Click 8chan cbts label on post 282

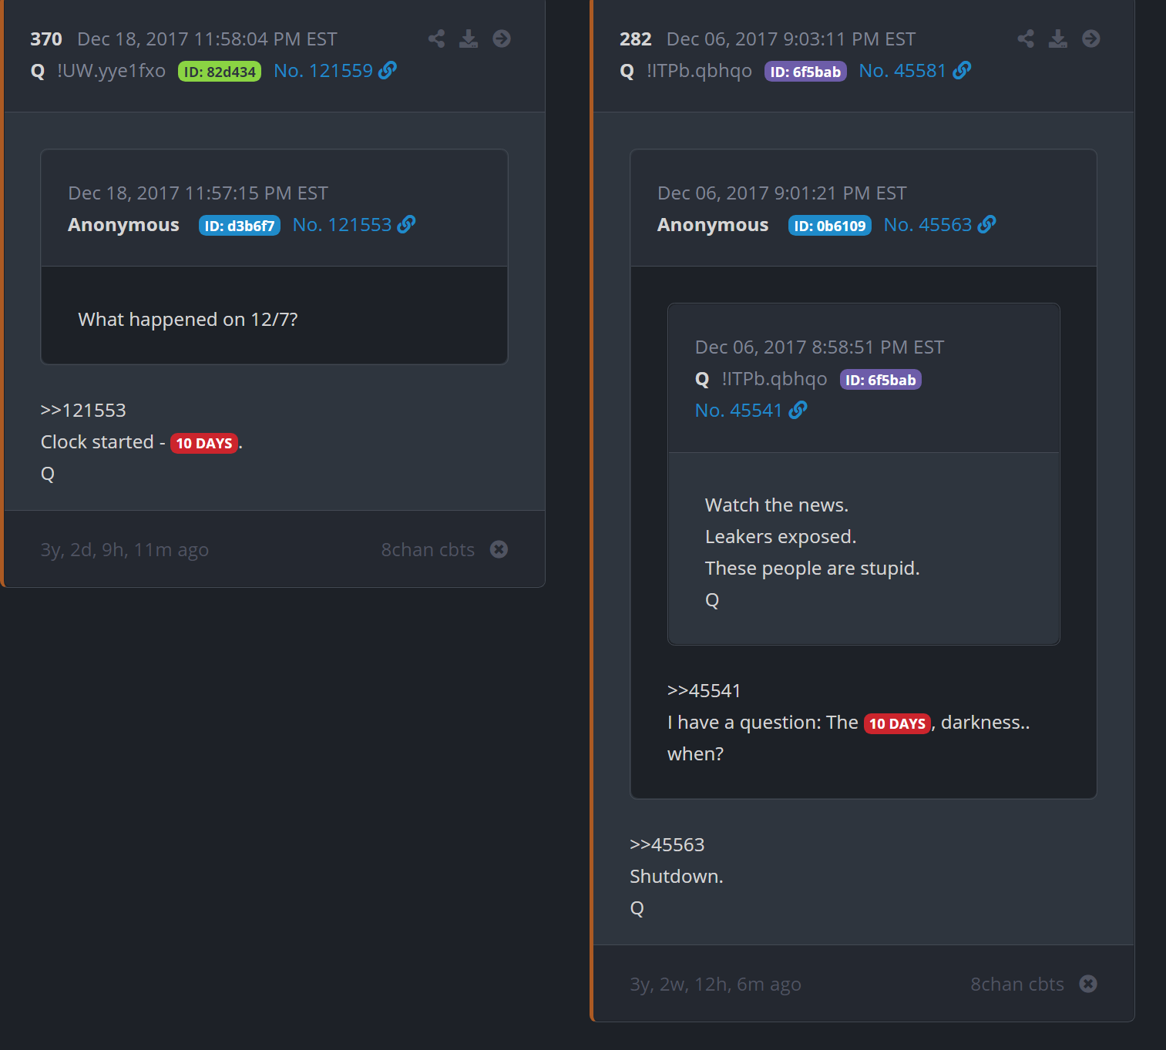pyautogui.click(x=1017, y=985)
